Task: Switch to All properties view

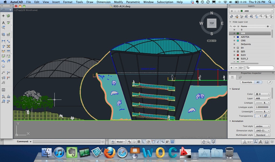Action: coord(258,82)
